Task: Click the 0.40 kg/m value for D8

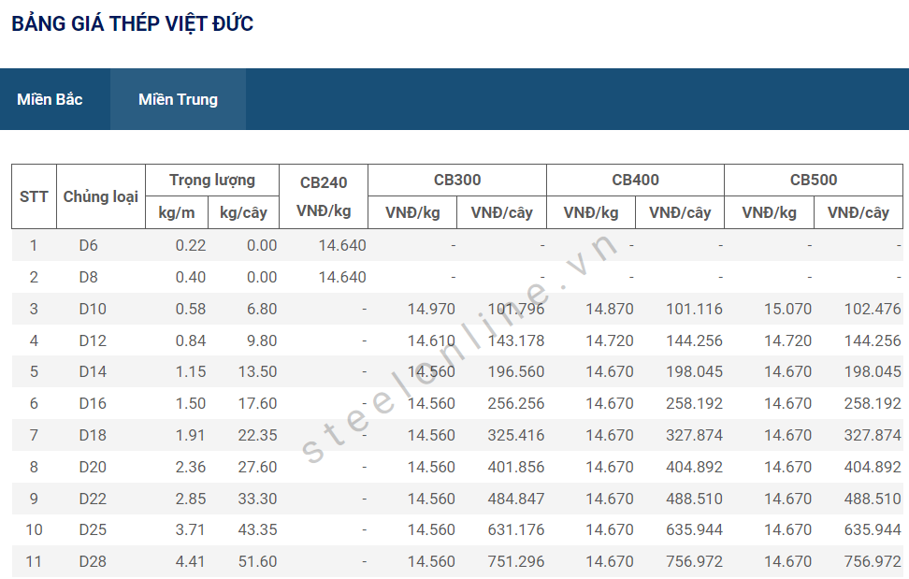Action: point(191,278)
